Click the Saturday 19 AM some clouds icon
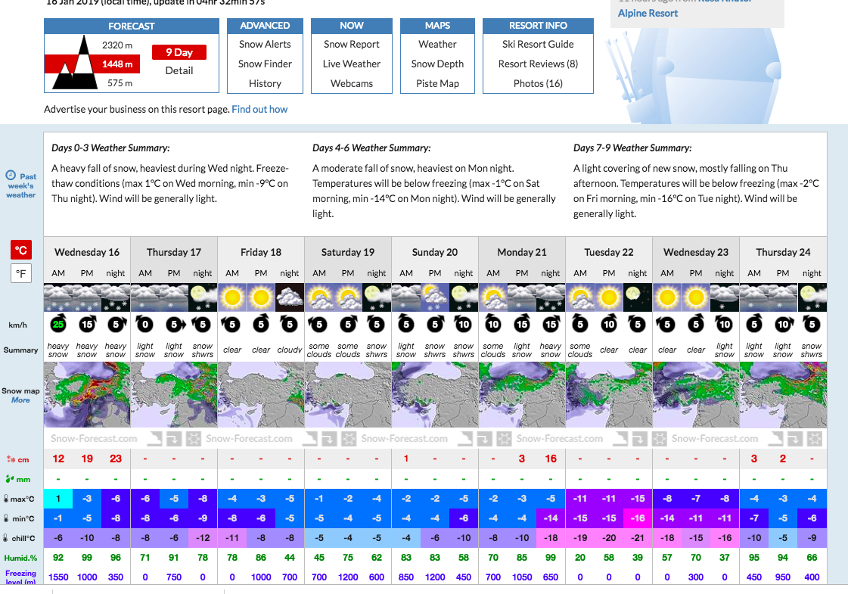 [x=319, y=297]
